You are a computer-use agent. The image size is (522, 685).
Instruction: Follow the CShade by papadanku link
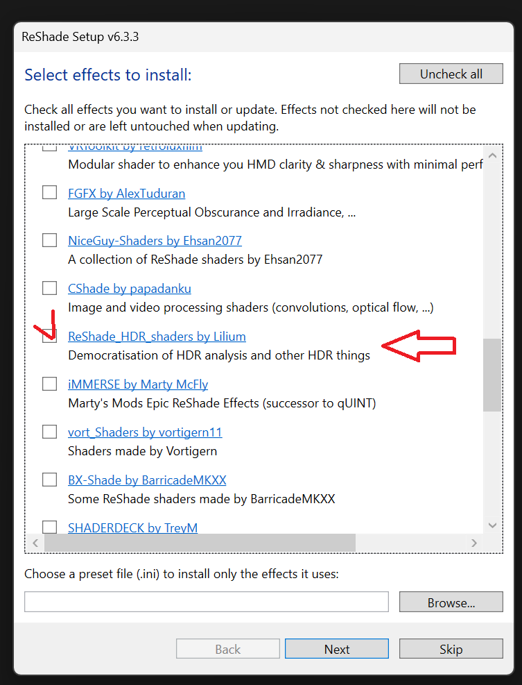click(130, 289)
